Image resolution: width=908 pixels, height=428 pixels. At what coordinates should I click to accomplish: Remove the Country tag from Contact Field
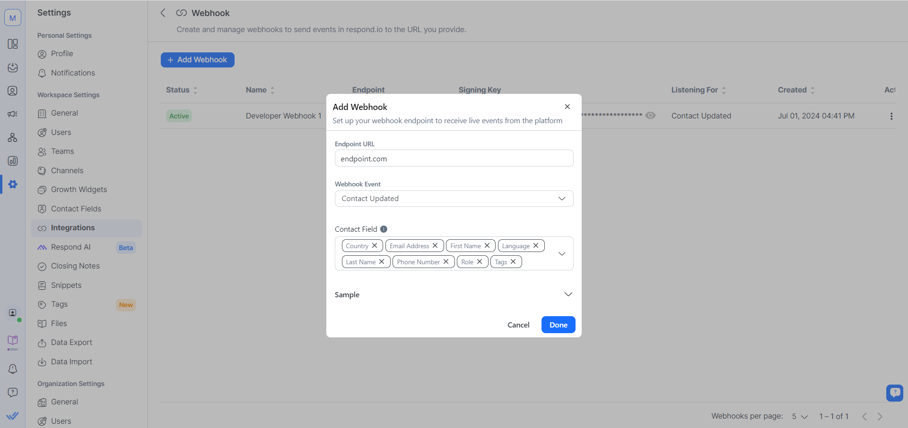[x=375, y=245]
